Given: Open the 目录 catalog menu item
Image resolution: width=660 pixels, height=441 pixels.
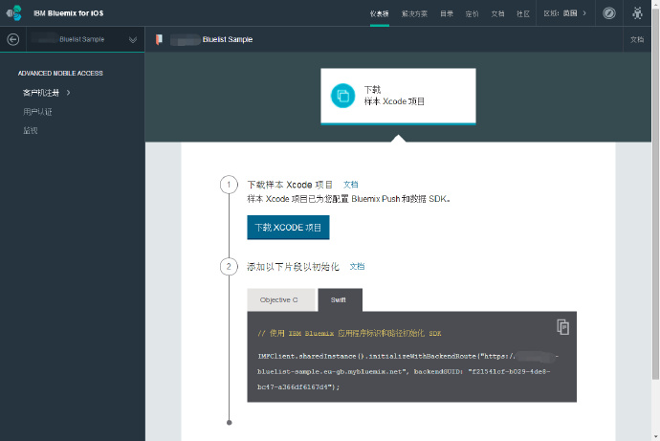Looking at the screenshot, I should point(447,14).
